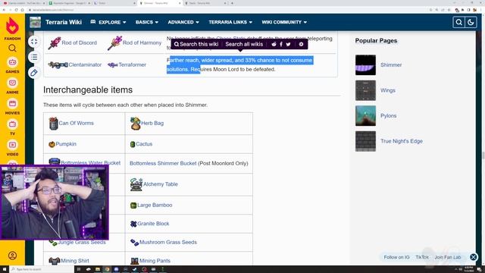Click the Wings popular page thumbnail
485x273 pixels.
coord(365,90)
